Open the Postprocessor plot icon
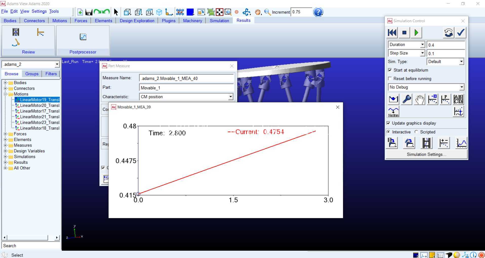This screenshot has width=485, height=258. [83, 37]
